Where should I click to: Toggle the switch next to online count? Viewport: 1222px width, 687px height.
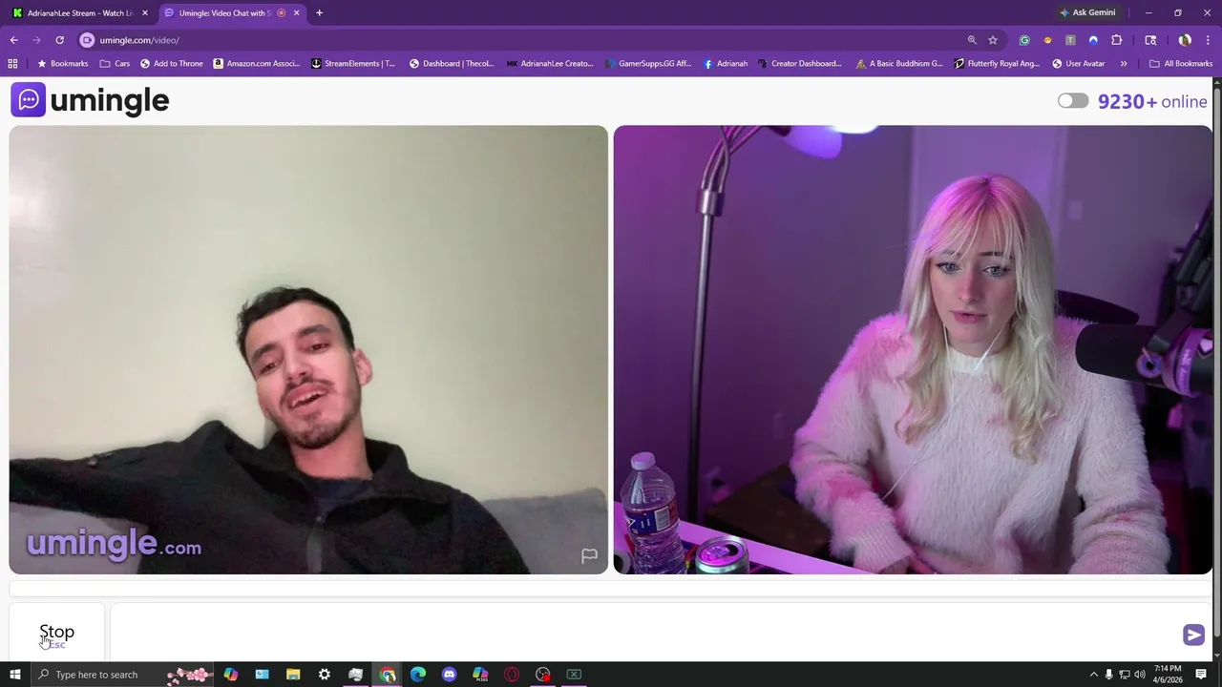[x=1073, y=101]
